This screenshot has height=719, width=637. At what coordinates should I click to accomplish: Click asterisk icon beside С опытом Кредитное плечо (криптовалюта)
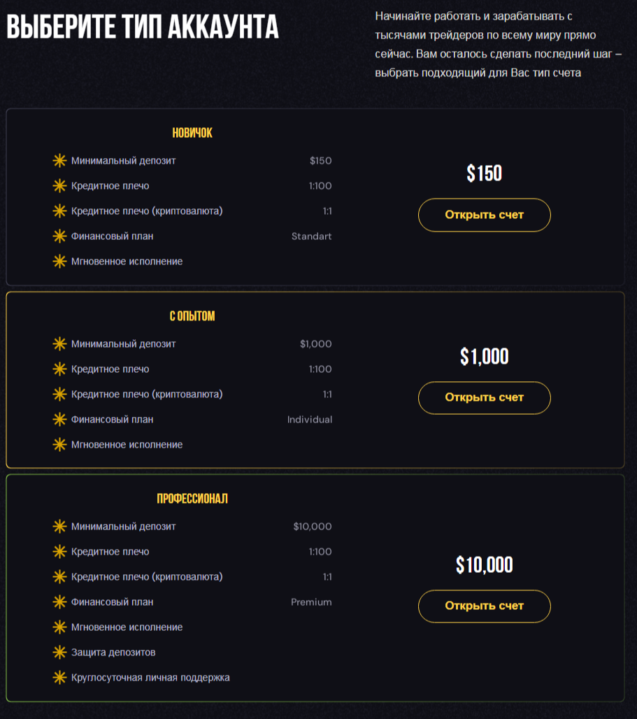tap(59, 394)
